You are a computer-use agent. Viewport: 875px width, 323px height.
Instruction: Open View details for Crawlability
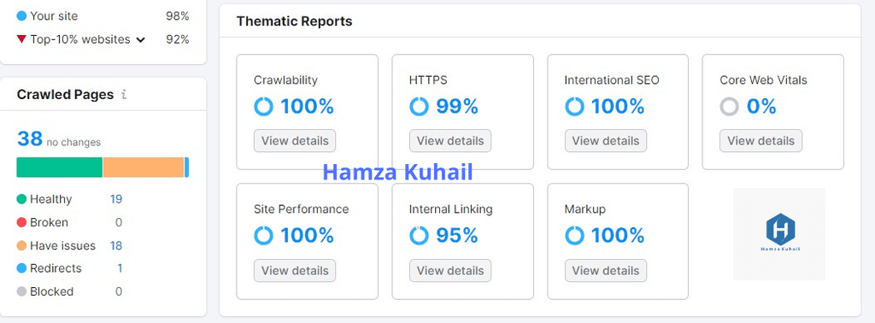pyautogui.click(x=295, y=141)
